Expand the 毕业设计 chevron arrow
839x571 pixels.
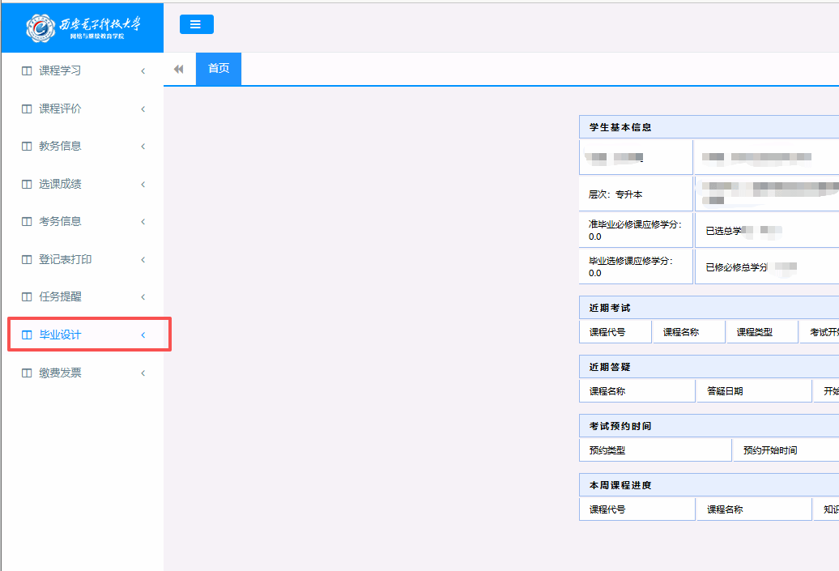[x=143, y=335]
